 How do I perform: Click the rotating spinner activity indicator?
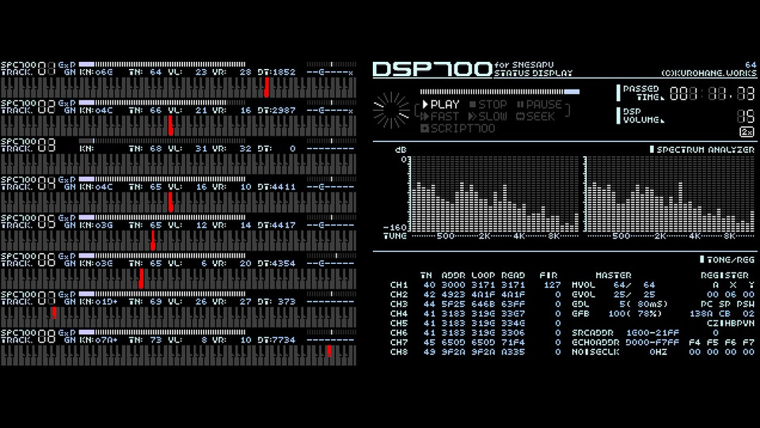pyautogui.click(x=391, y=110)
